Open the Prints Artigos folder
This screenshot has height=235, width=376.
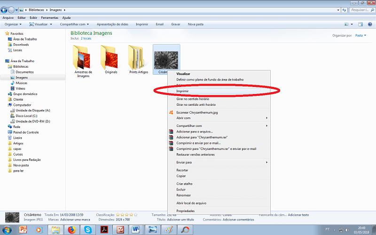139,58
